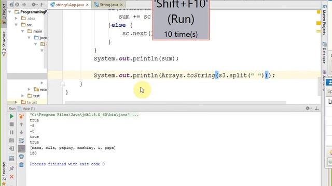Click the green Rerun App button
Image resolution: width=332 pixels, height=186 pixels.
click(x=11, y=116)
